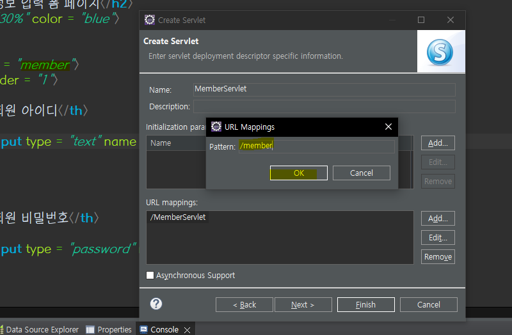512x335 pixels.
Task: Go to the previous wizard page with Back
Action: (244, 305)
